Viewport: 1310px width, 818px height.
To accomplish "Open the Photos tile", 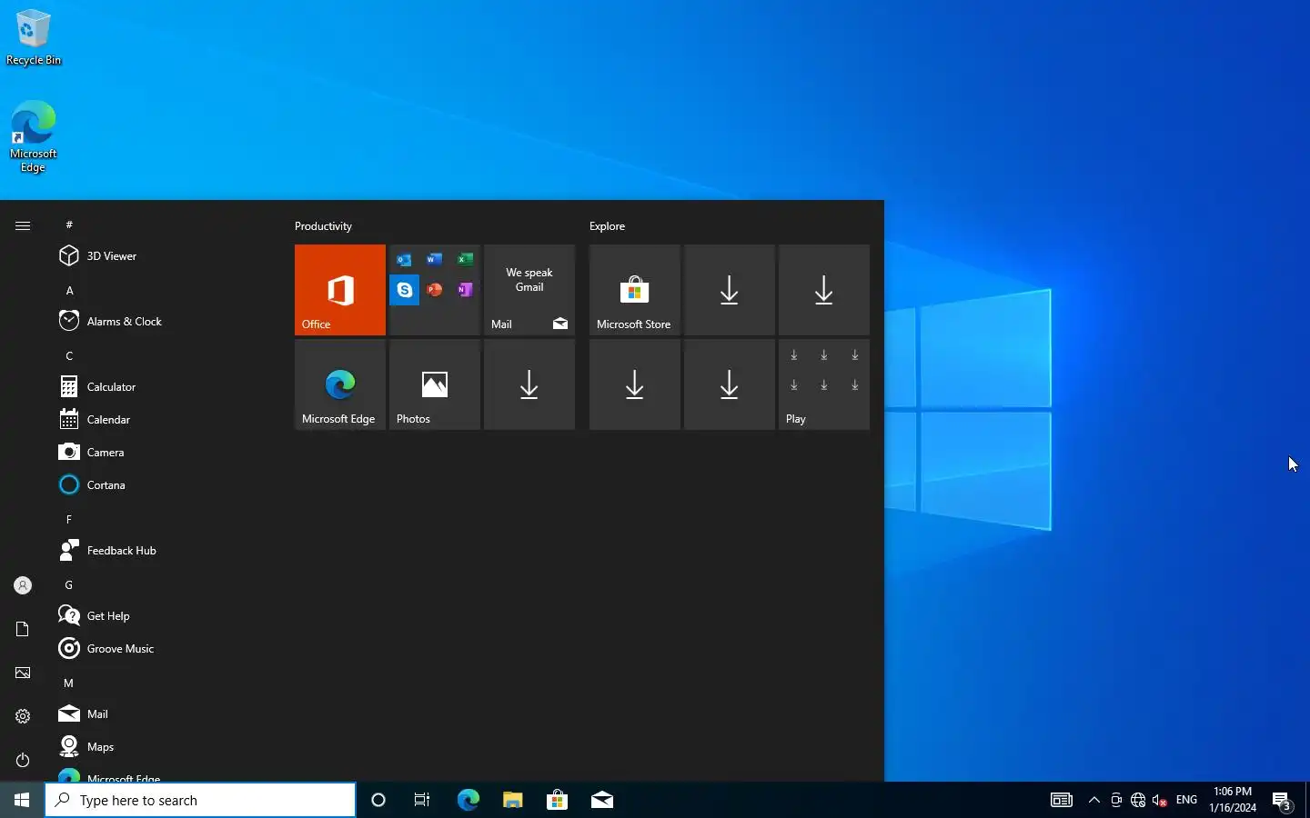I will coord(435,384).
